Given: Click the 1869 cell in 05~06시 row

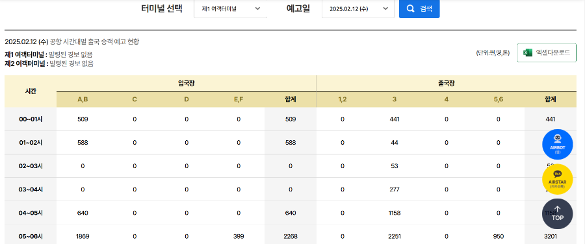Looking at the screenshot, I should click(x=83, y=236).
